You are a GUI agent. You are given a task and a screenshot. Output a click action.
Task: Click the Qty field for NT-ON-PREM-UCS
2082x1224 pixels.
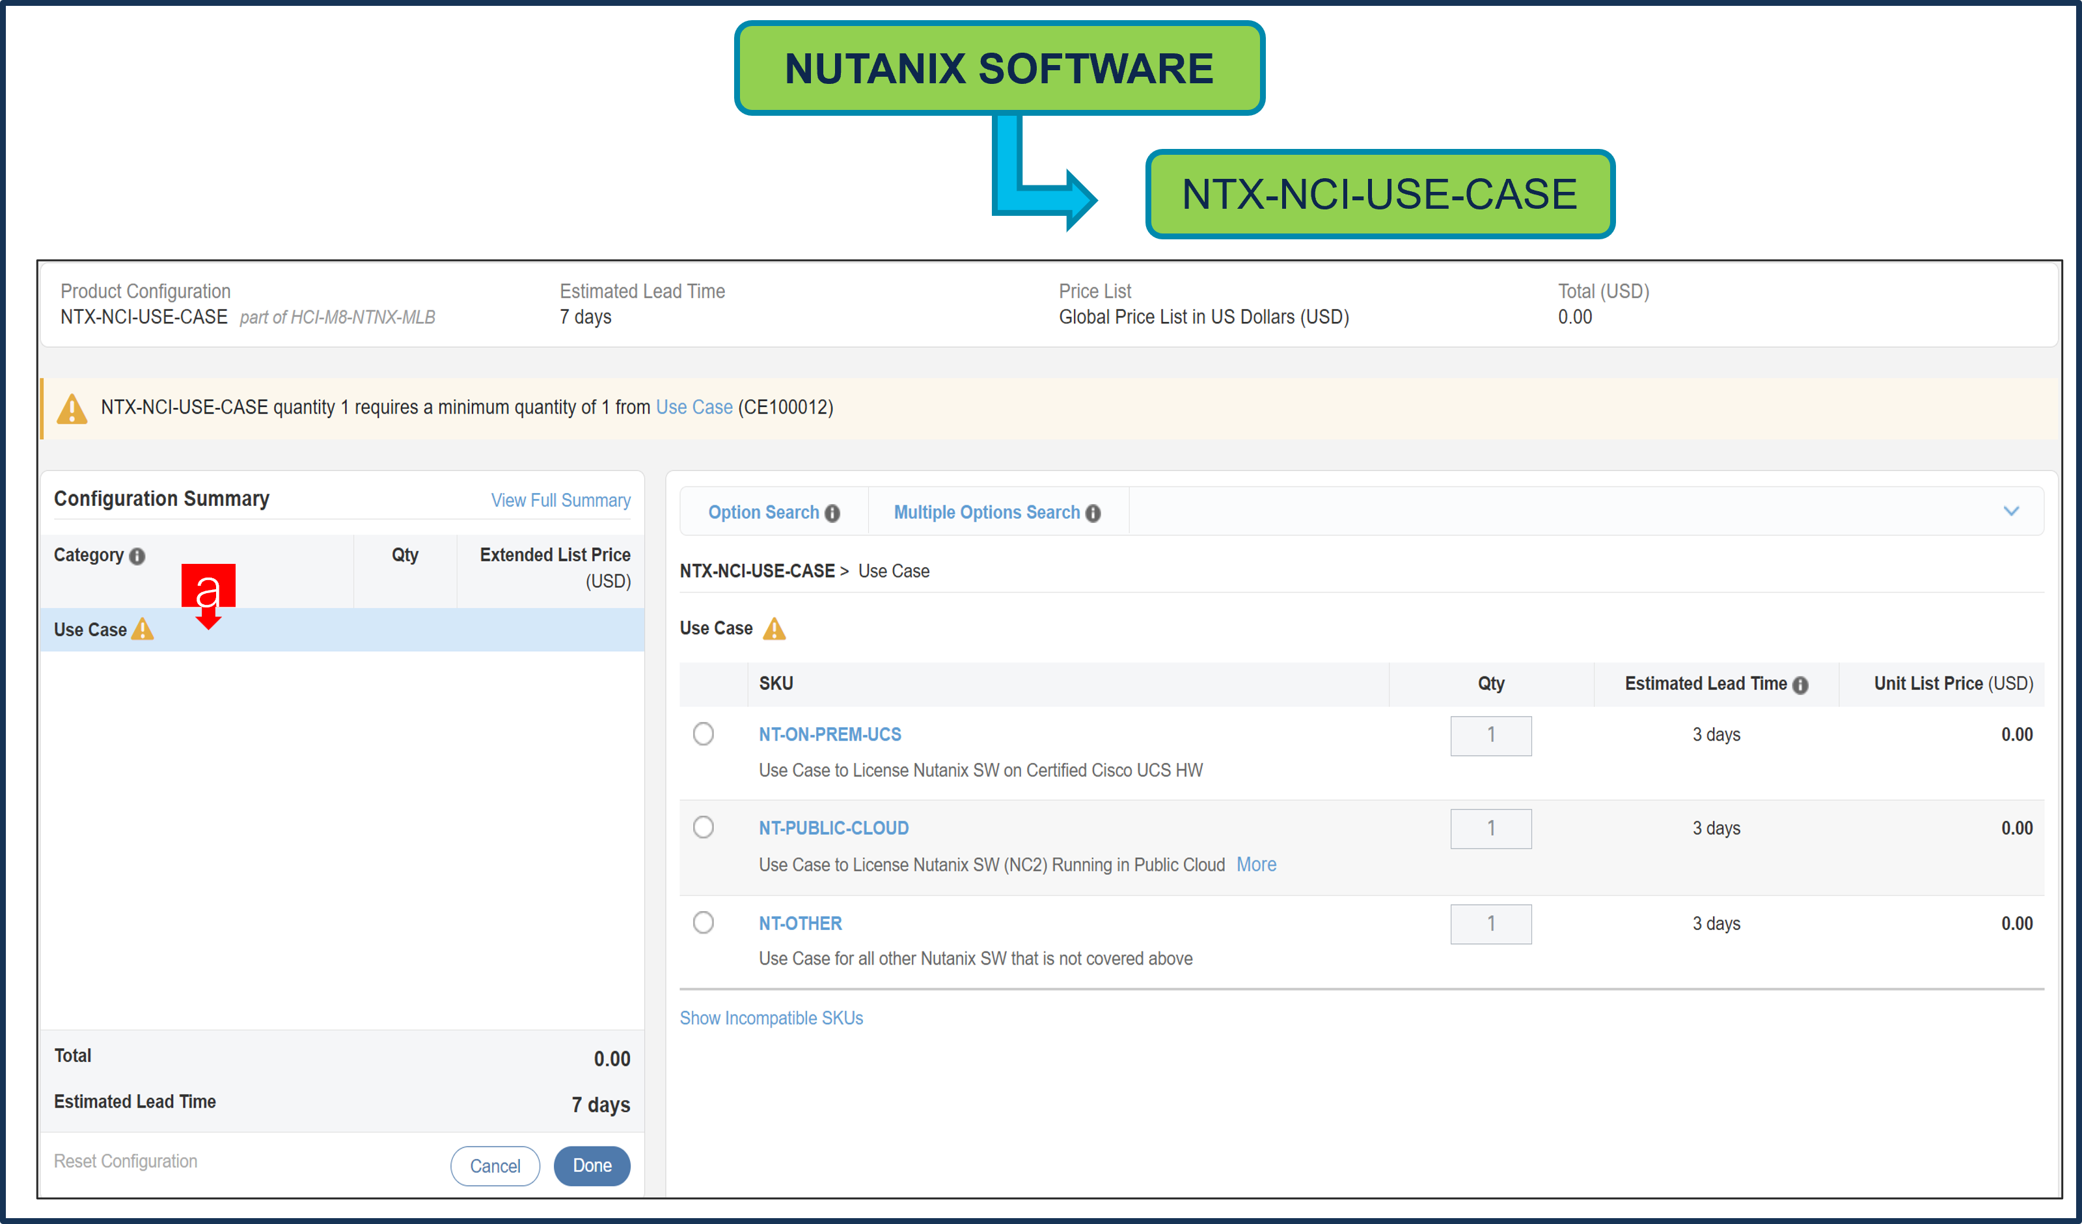pos(1490,736)
